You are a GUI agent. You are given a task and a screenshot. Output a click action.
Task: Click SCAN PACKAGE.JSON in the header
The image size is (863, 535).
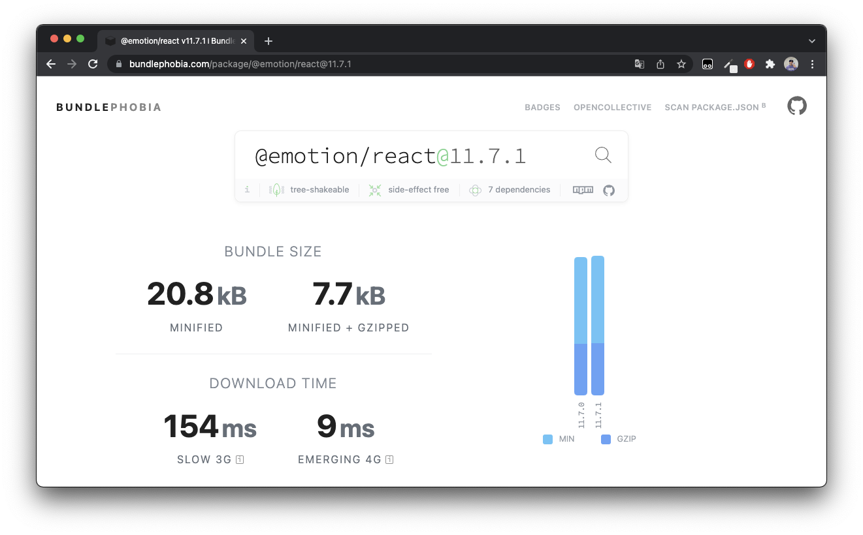(x=711, y=107)
